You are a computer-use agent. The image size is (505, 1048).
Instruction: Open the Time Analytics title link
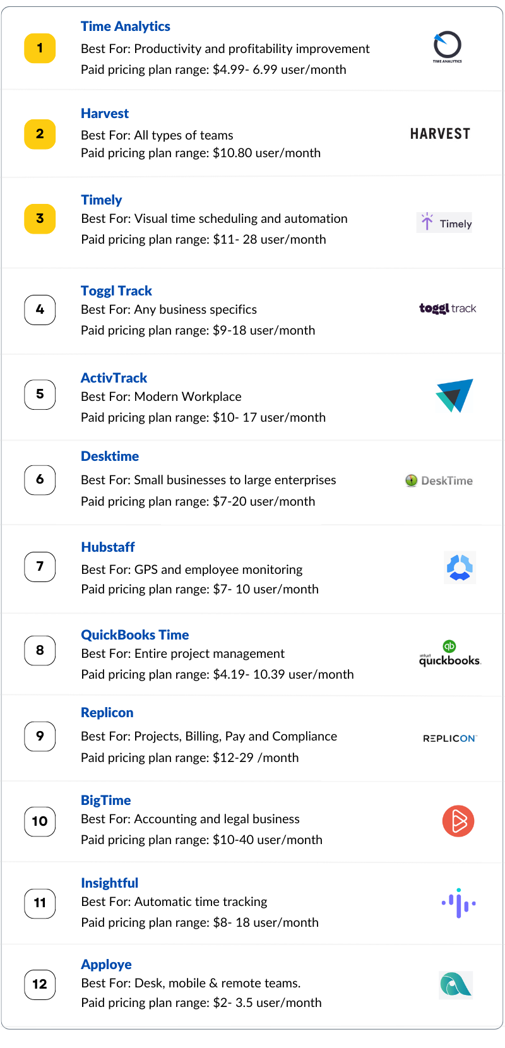coord(126,27)
